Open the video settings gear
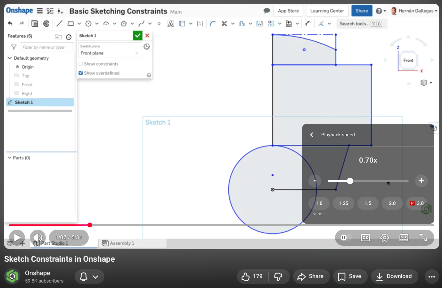Screen dimensions: 442x288 click(385, 238)
